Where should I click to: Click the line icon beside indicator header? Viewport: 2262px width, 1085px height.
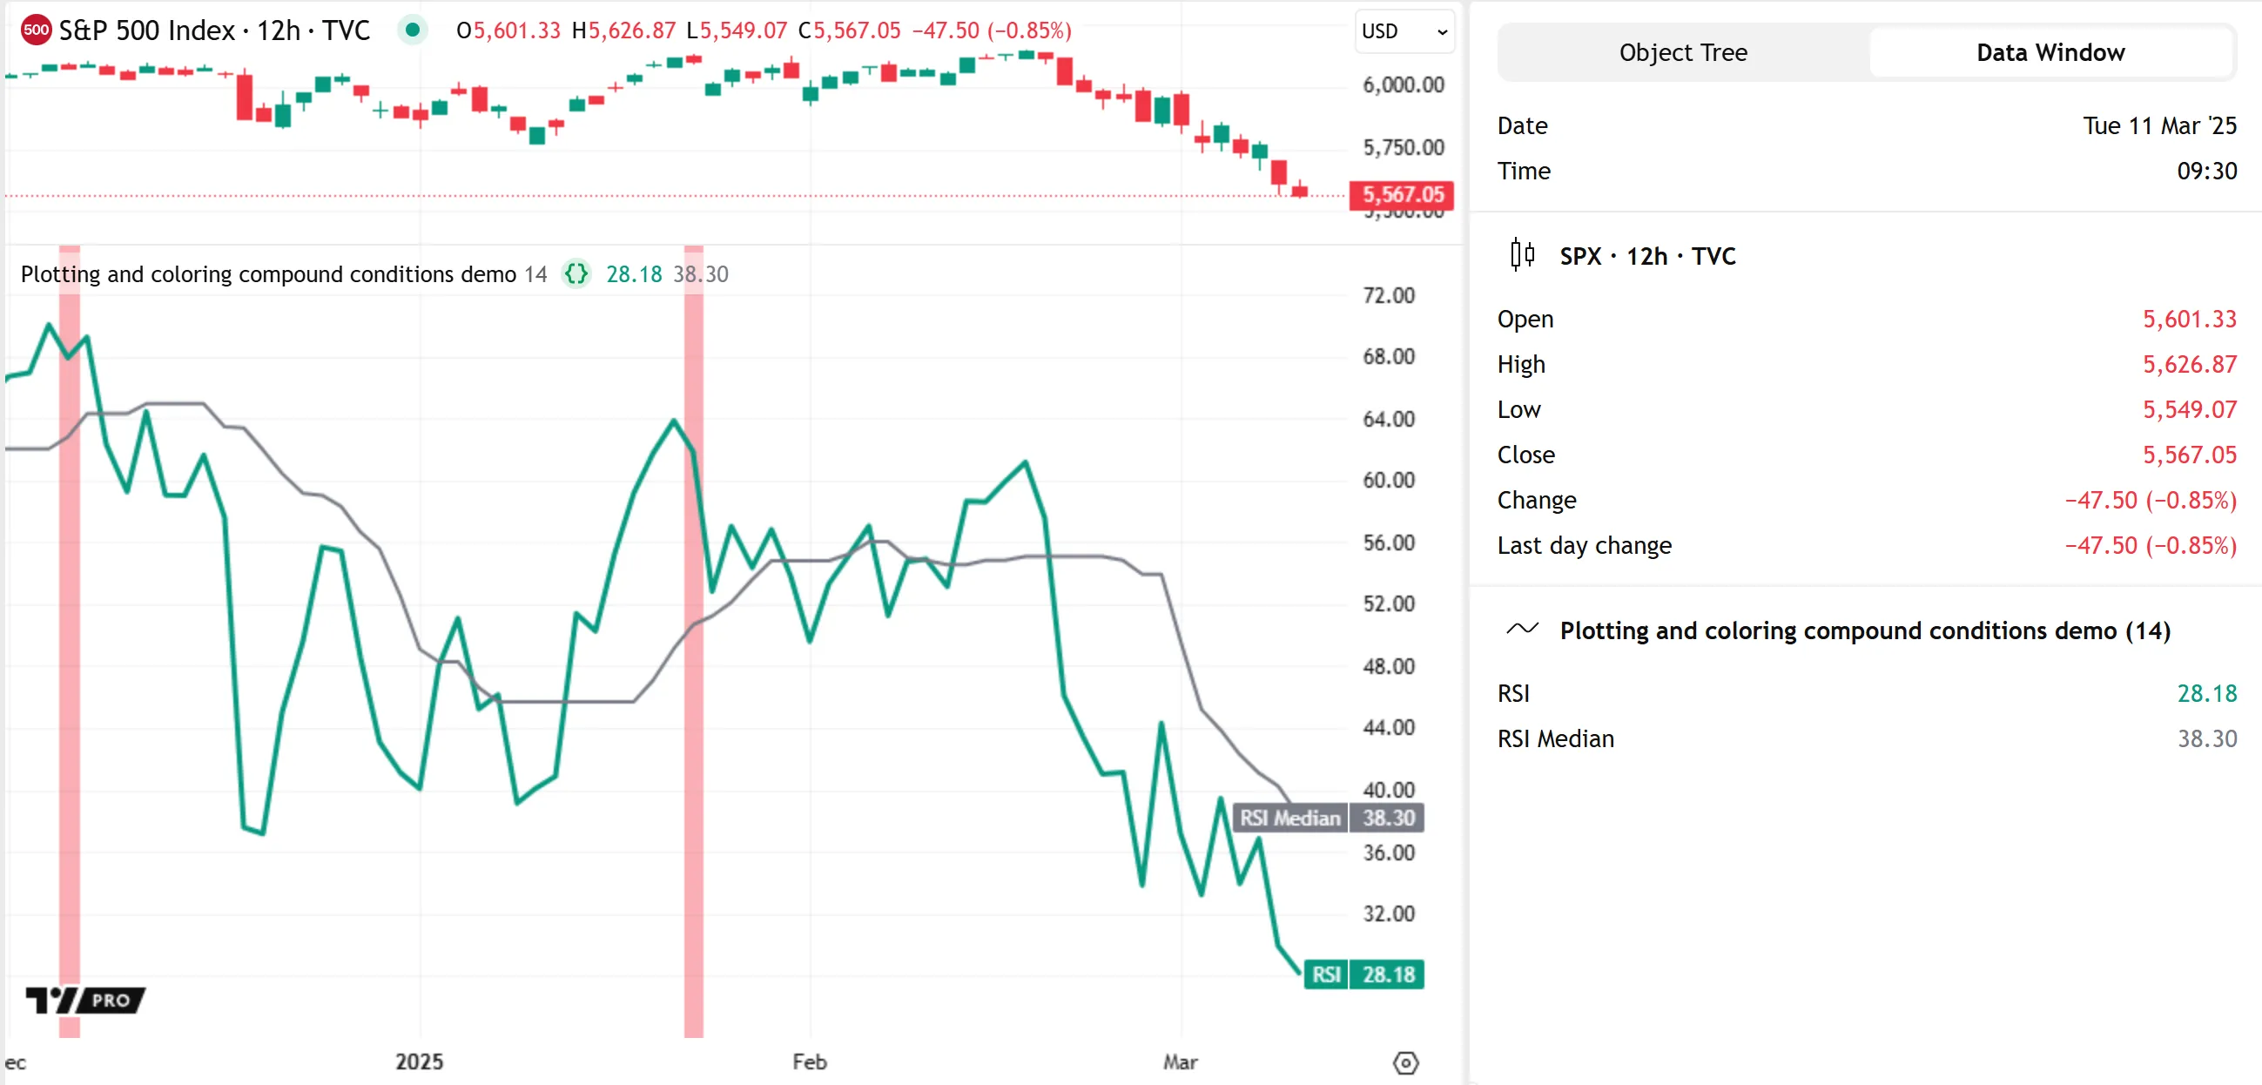point(1522,629)
